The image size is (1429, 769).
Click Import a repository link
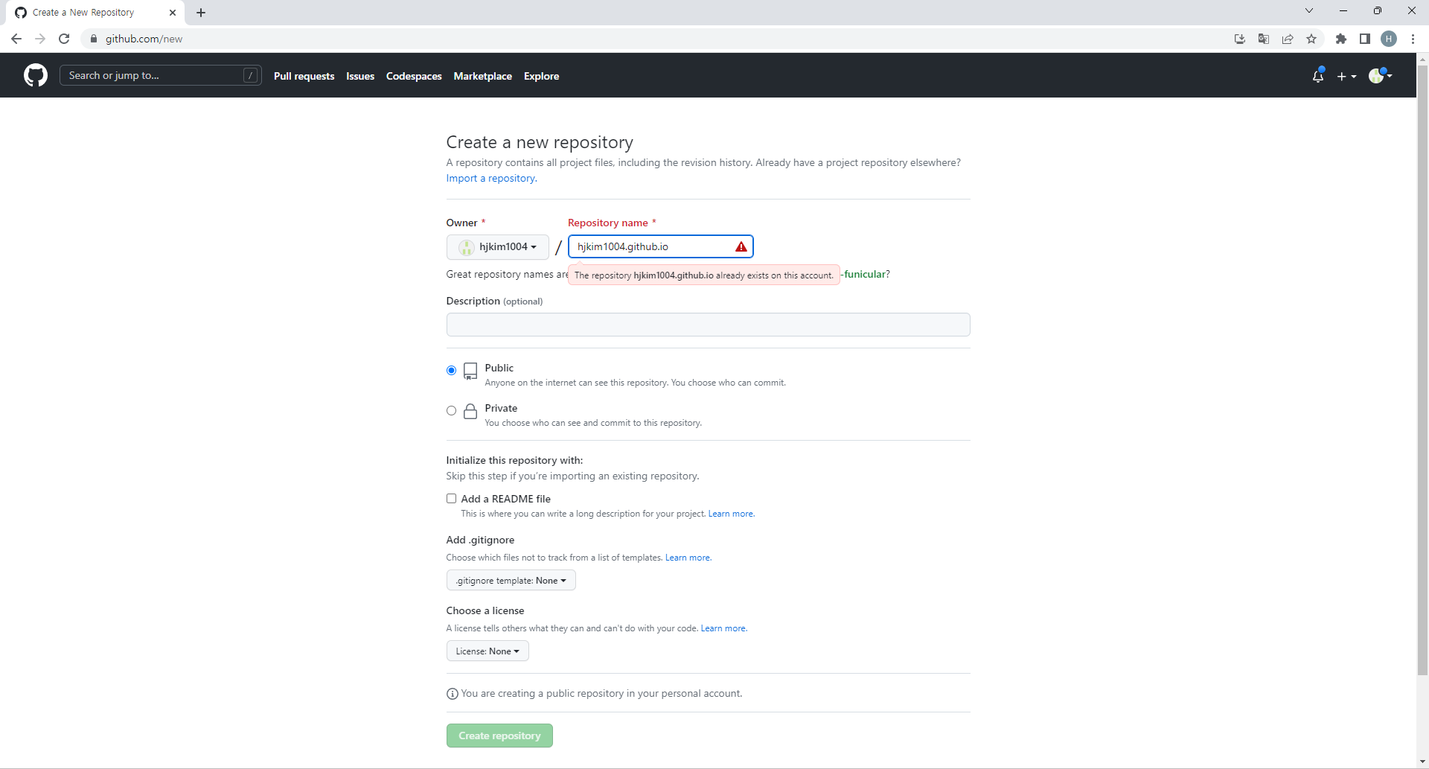tap(491, 178)
